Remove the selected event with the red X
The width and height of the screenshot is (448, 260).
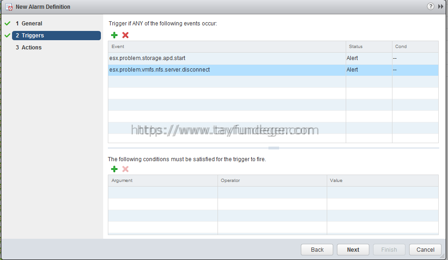[125, 35]
